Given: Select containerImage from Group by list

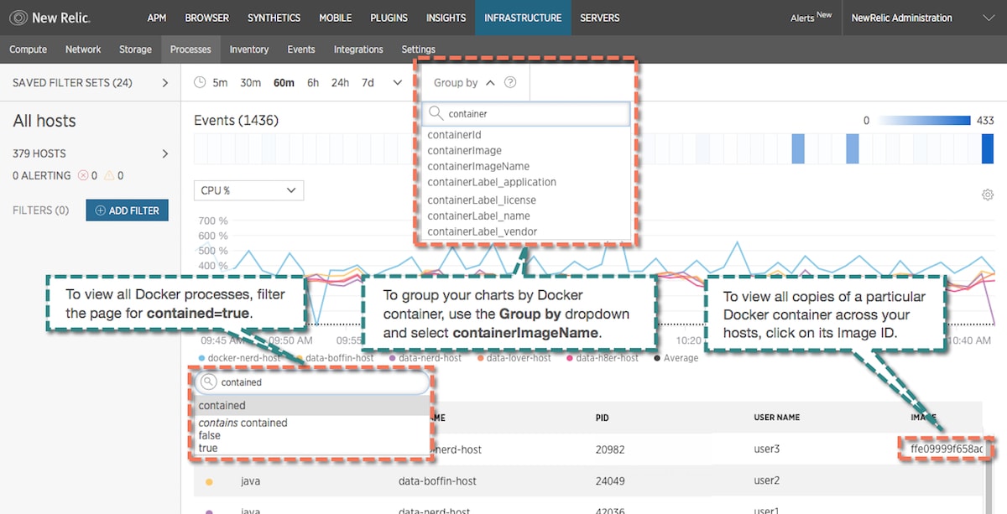Looking at the screenshot, I should click(x=464, y=151).
